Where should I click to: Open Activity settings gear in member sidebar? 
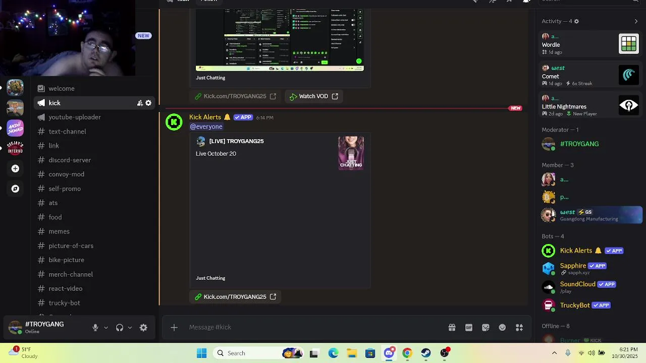click(x=576, y=21)
